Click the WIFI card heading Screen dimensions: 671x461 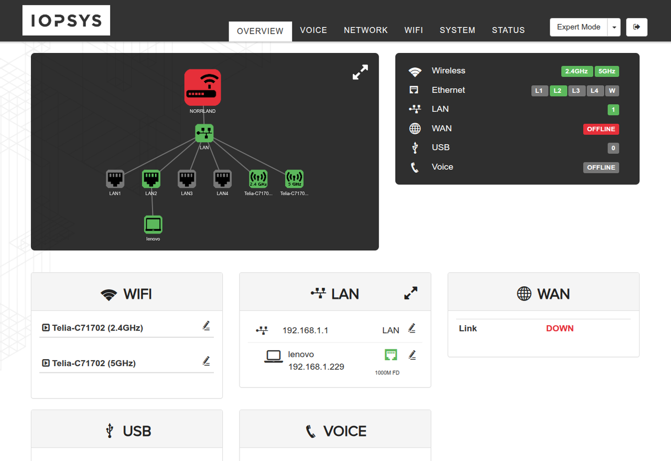click(x=127, y=294)
